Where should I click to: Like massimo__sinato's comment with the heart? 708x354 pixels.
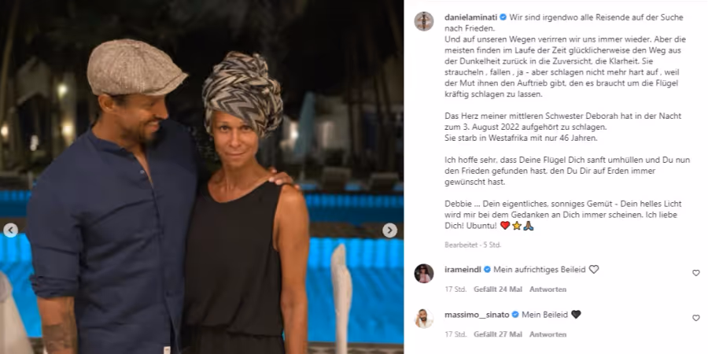[696, 318]
